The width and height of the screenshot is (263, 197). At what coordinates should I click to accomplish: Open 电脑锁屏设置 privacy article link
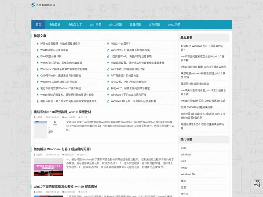click(x=137, y=63)
